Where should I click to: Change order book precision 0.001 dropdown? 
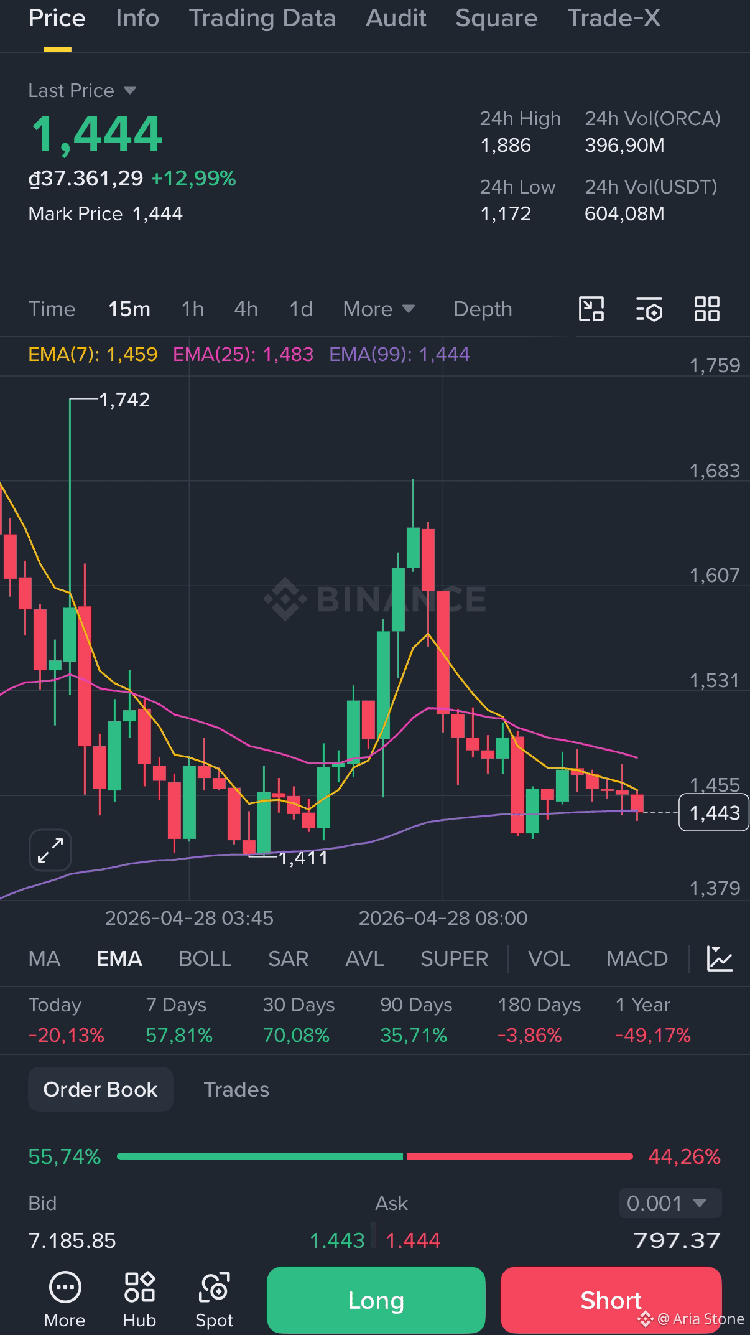[x=670, y=1203]
